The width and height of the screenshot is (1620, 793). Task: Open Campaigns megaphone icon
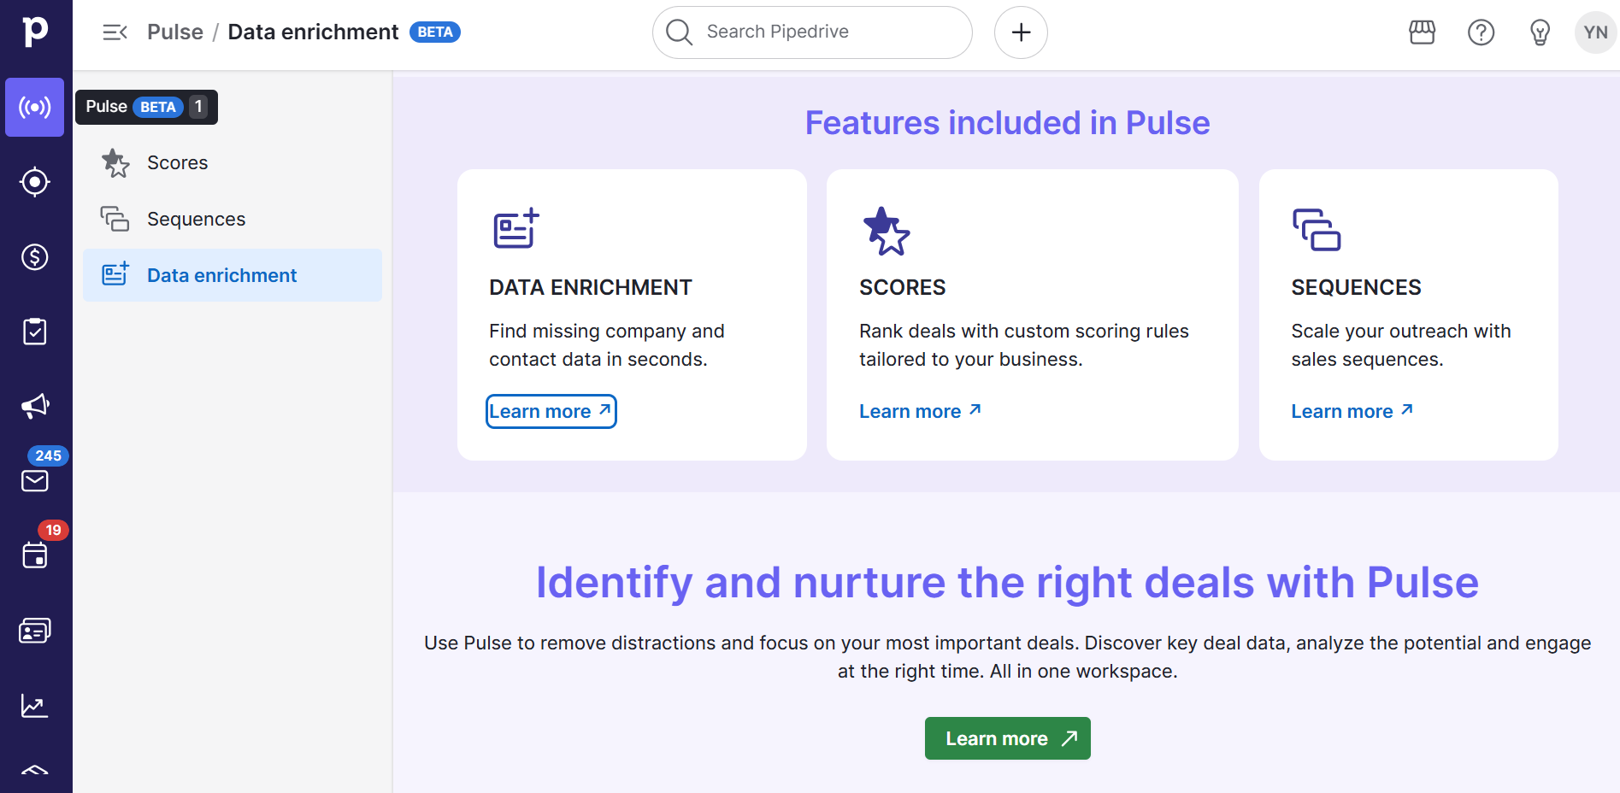click(x=35, y=406)
